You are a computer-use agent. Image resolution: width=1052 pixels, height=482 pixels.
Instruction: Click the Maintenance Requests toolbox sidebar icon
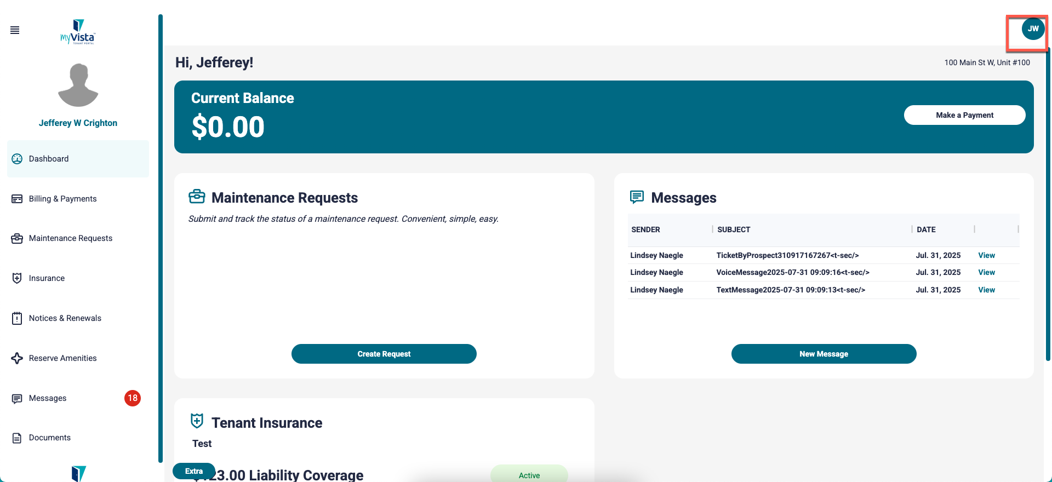[17, 238]
